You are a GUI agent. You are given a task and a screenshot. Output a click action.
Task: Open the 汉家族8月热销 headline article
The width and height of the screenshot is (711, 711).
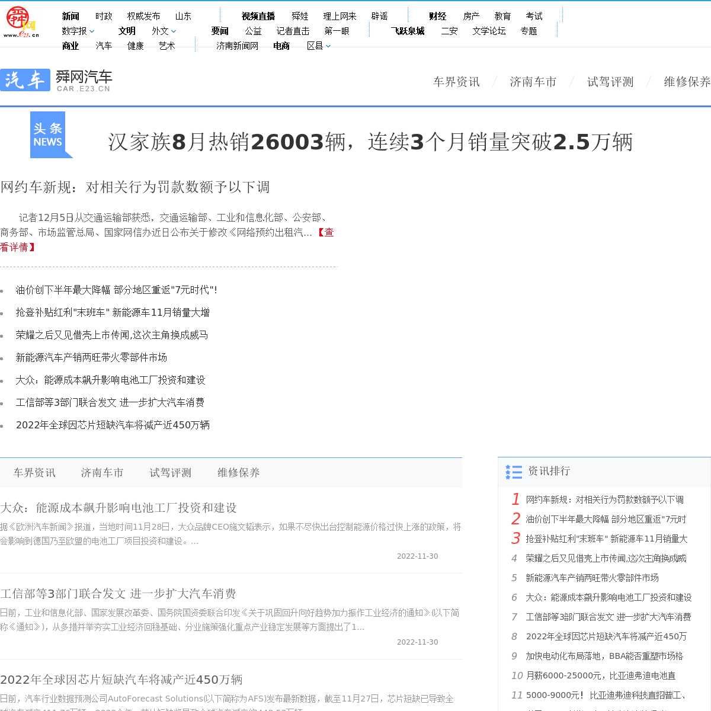pyautogui.click(x=370, y=142)
